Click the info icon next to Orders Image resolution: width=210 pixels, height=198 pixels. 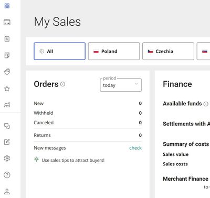coord(62,84)
